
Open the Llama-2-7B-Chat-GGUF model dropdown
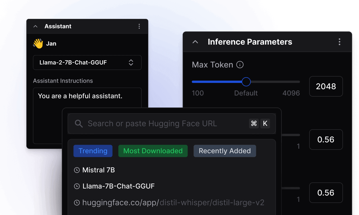(x=87, y=63)
